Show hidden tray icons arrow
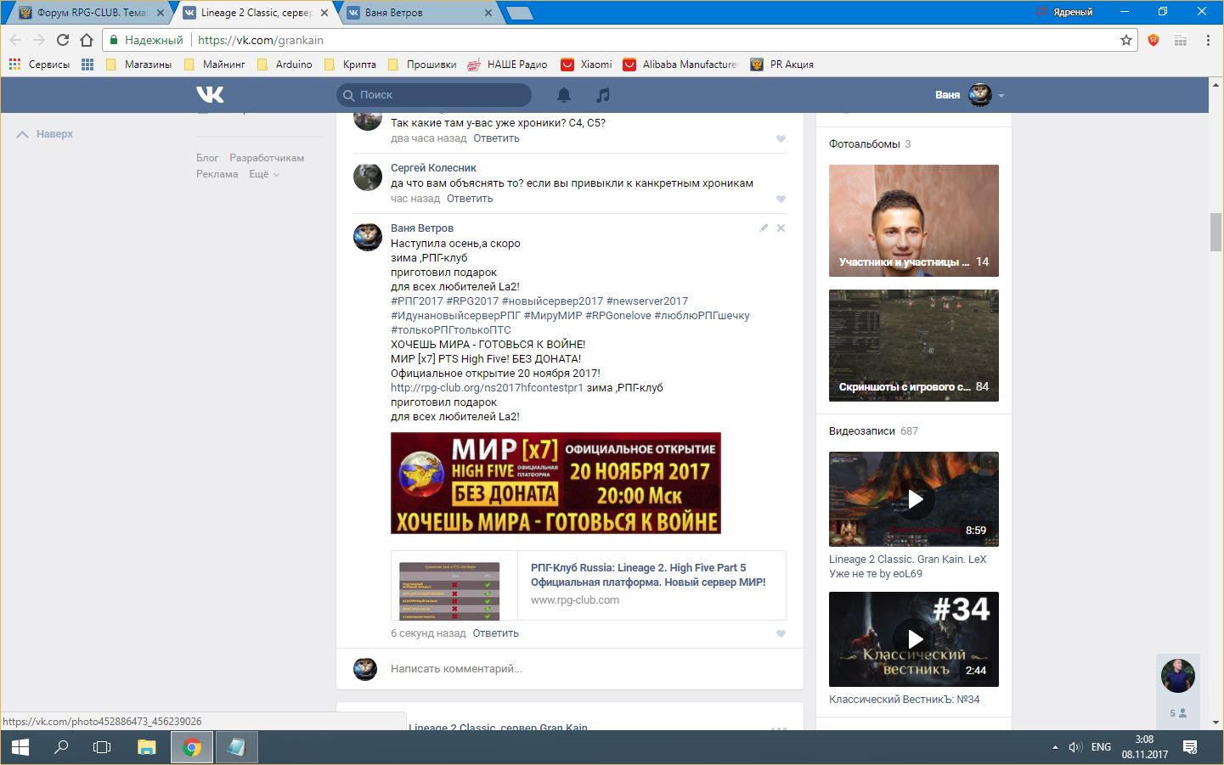This screenshot has width=1224, height=765. 1055,747
